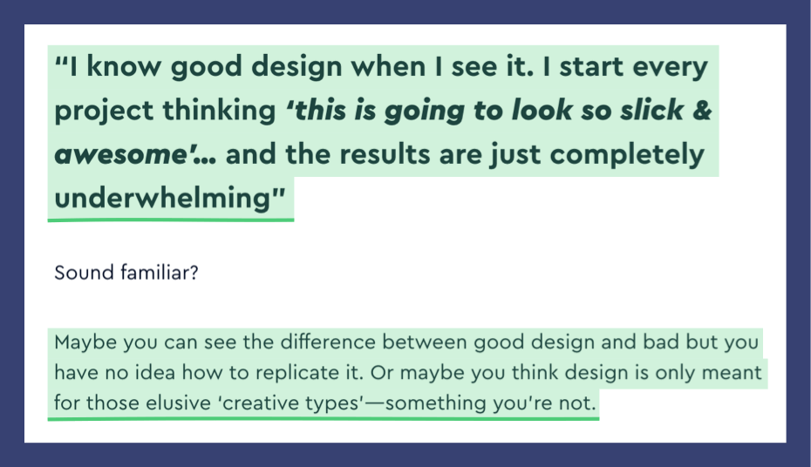Click the words 'something you're not.'
The image size is (811, 467).
[x=491, y=403]
